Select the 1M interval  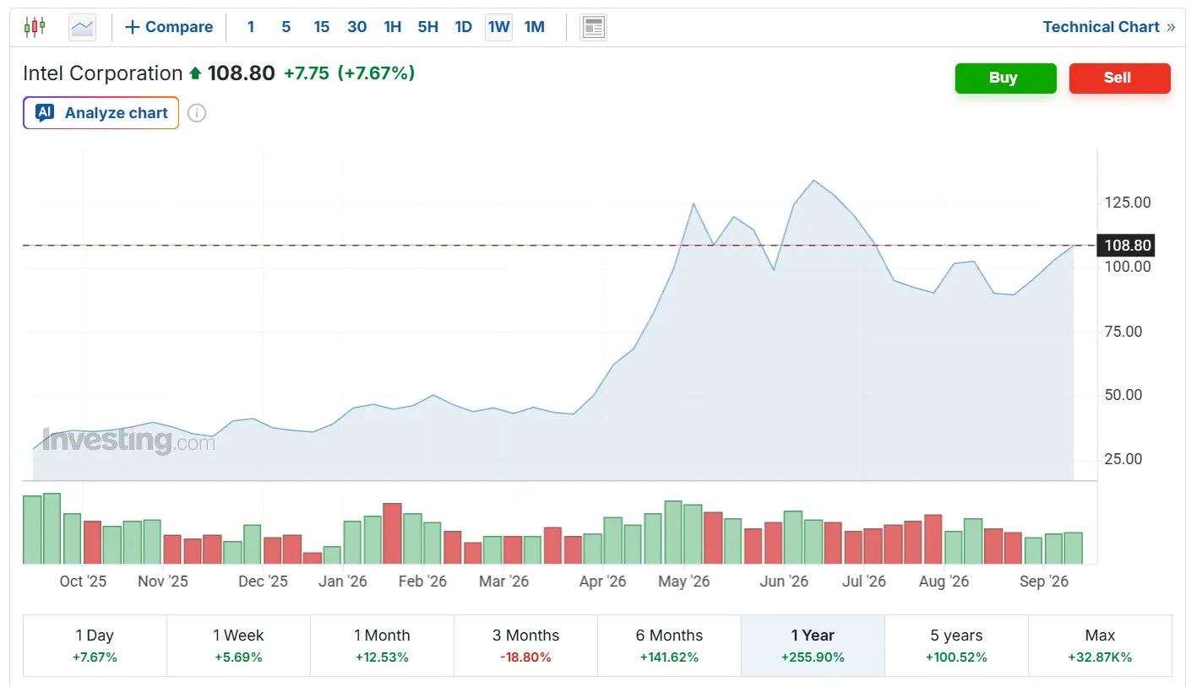coord(535,27)
